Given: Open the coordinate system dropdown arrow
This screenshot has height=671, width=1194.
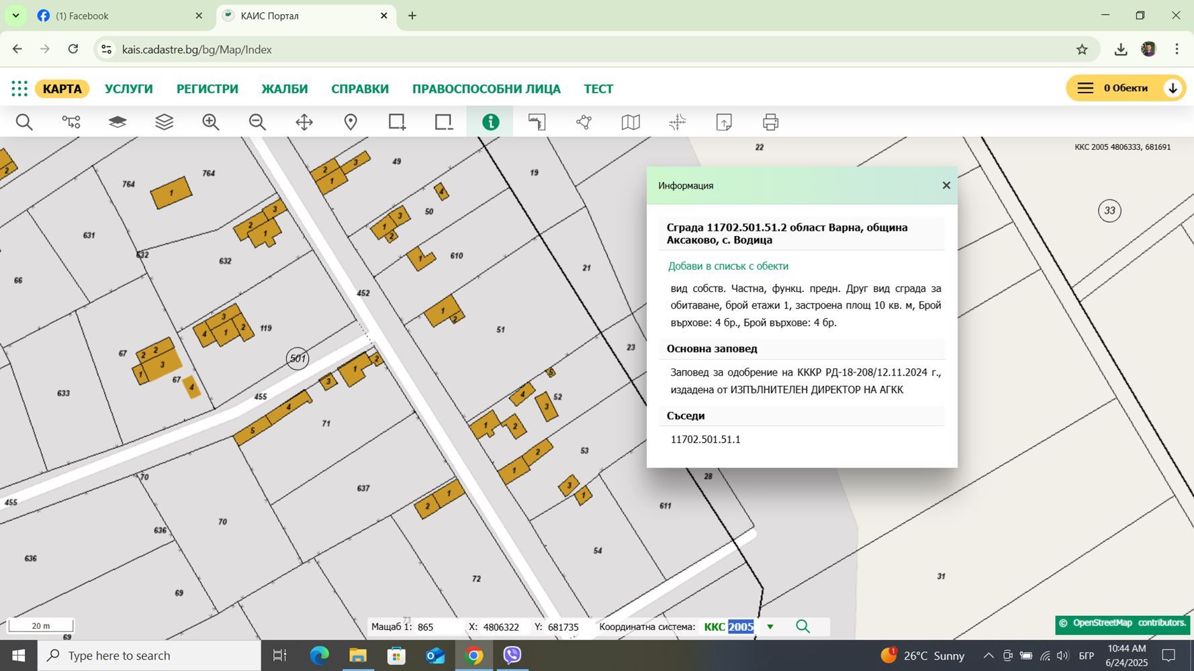Looking at the screenshot, I should pyautogui.click(x=770, y=627).
